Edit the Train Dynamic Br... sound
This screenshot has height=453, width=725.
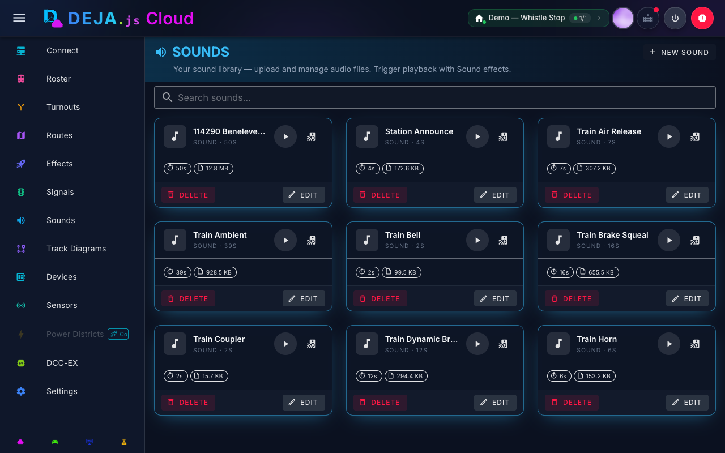click(495, 402)
